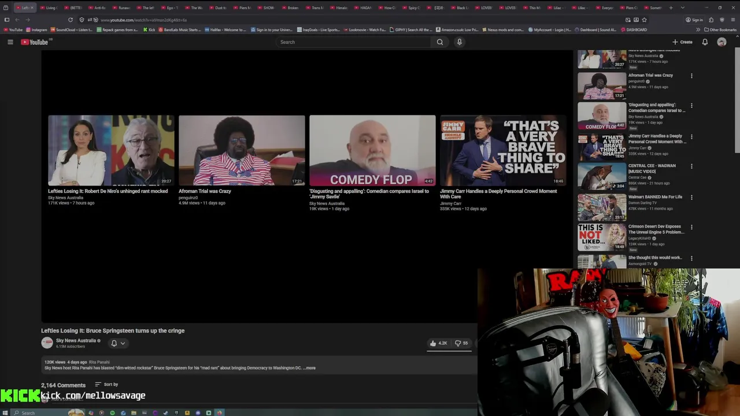The height and width of the screenshot is (416, 740).
Task: Open the Other Bookmarks folder
Action: pyautogui.click(x=720, y=29)
